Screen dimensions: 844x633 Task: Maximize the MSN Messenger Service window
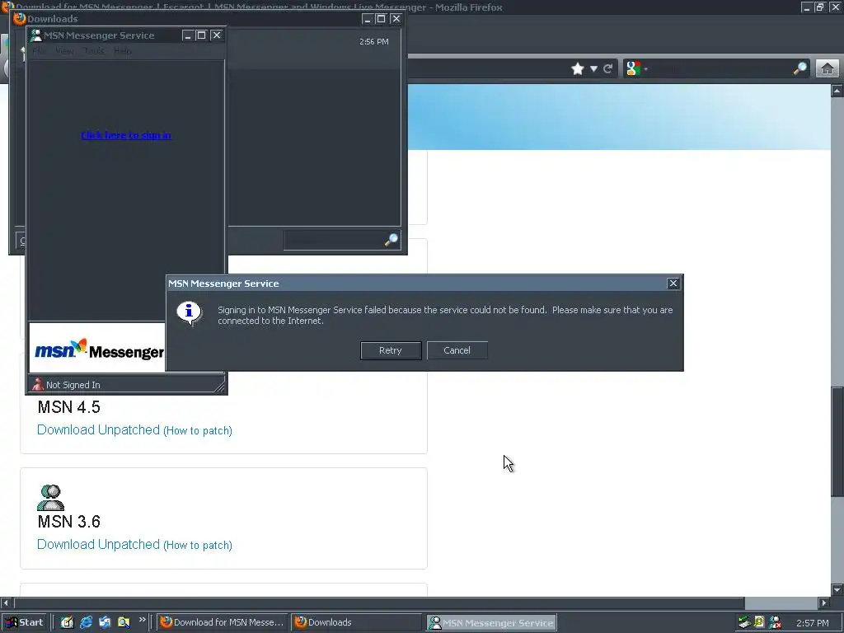pos(201,35)
